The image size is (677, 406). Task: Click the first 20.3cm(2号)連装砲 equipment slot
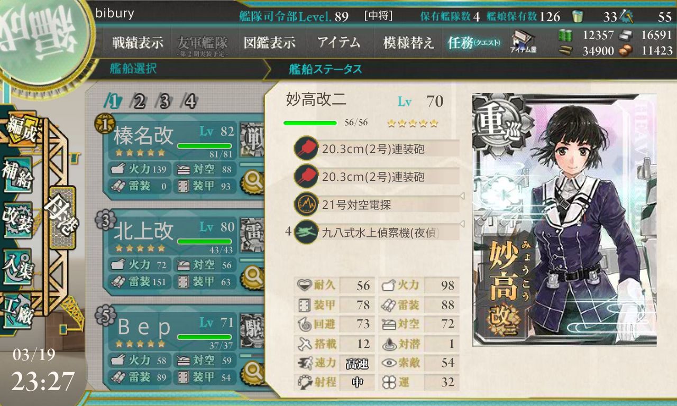tap(377, 149)
